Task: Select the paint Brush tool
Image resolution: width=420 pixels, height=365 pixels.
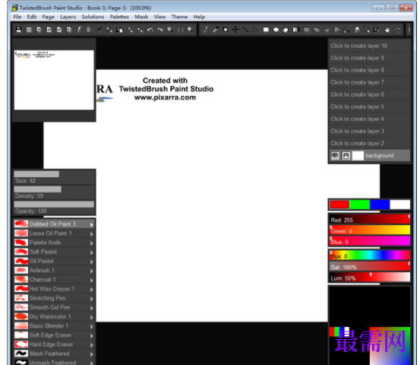Action: (x=206, y=30)
